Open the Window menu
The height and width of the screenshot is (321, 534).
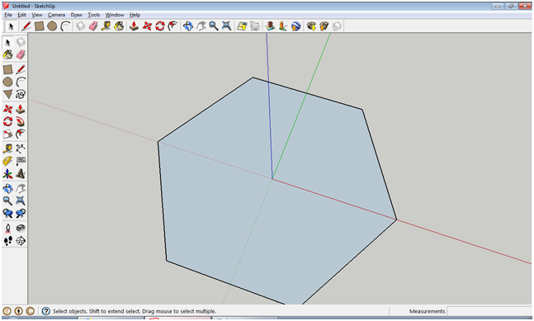click(x=115, y=15)
